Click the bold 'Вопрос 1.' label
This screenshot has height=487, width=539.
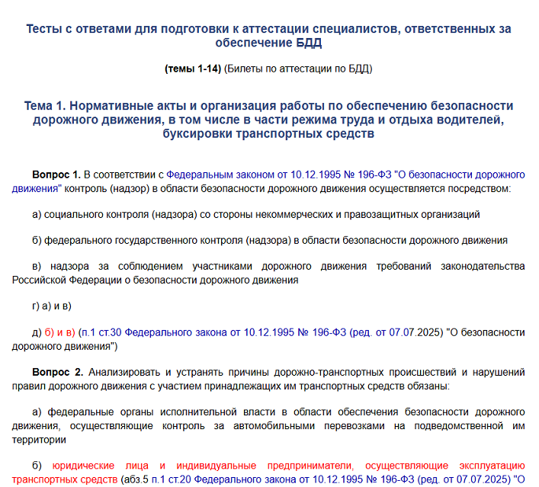[56, 174]
